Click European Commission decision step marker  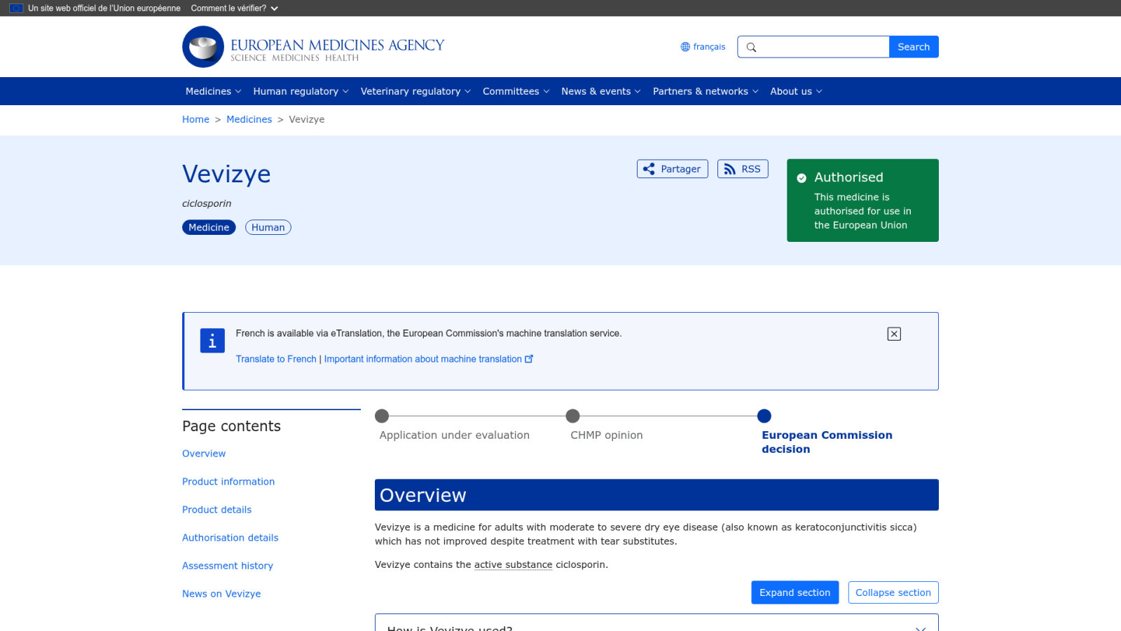764,416
